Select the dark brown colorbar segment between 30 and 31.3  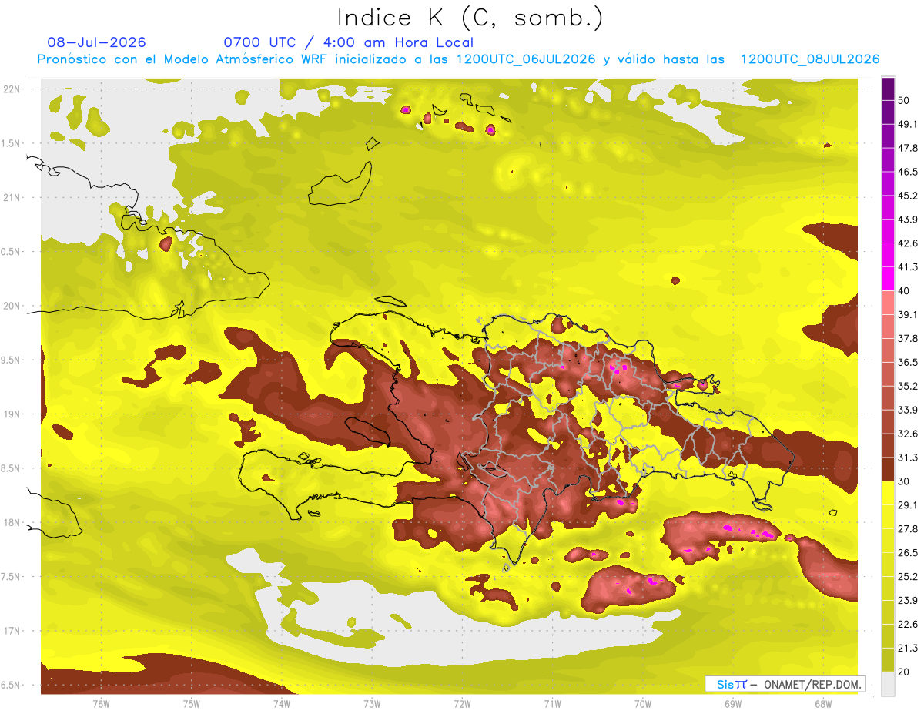click(888, 468)
